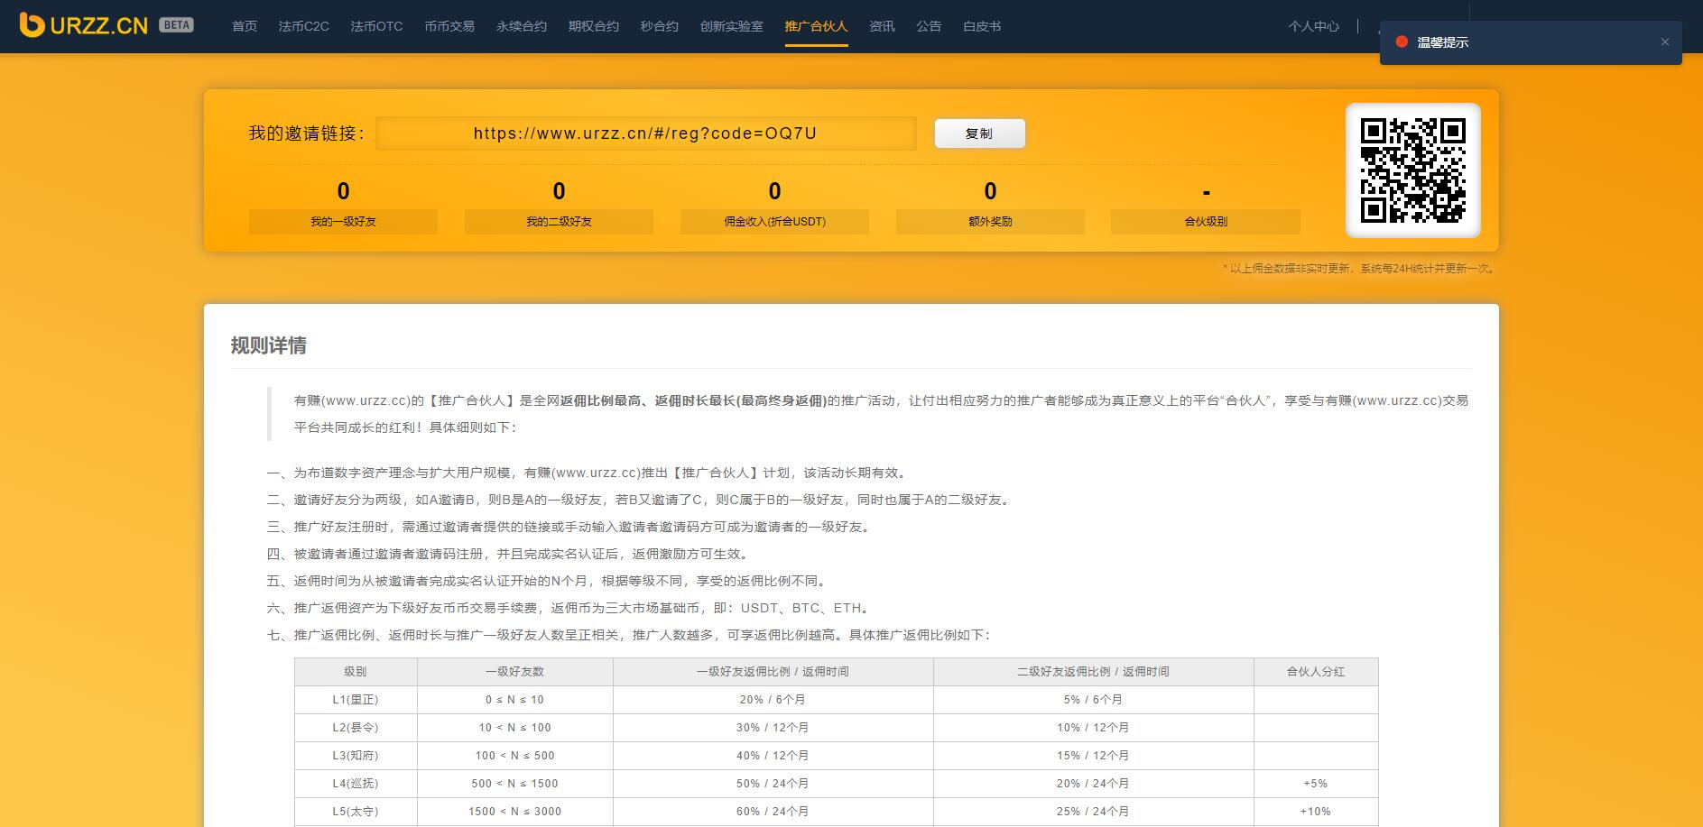Go to 首页 home page
This screenshot has height=827, width=1703.
245,26
